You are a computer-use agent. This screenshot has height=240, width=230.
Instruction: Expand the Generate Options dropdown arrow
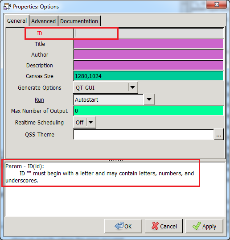(132, 87)
